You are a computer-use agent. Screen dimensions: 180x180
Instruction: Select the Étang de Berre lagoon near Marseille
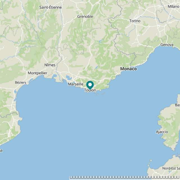(x=69, y=78)
